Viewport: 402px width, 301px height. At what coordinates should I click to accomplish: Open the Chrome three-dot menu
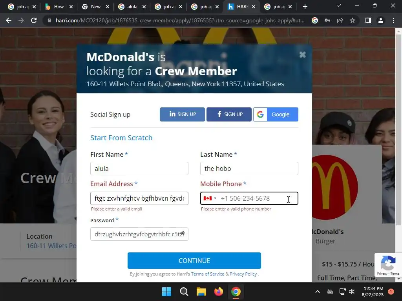pos(393,20)
